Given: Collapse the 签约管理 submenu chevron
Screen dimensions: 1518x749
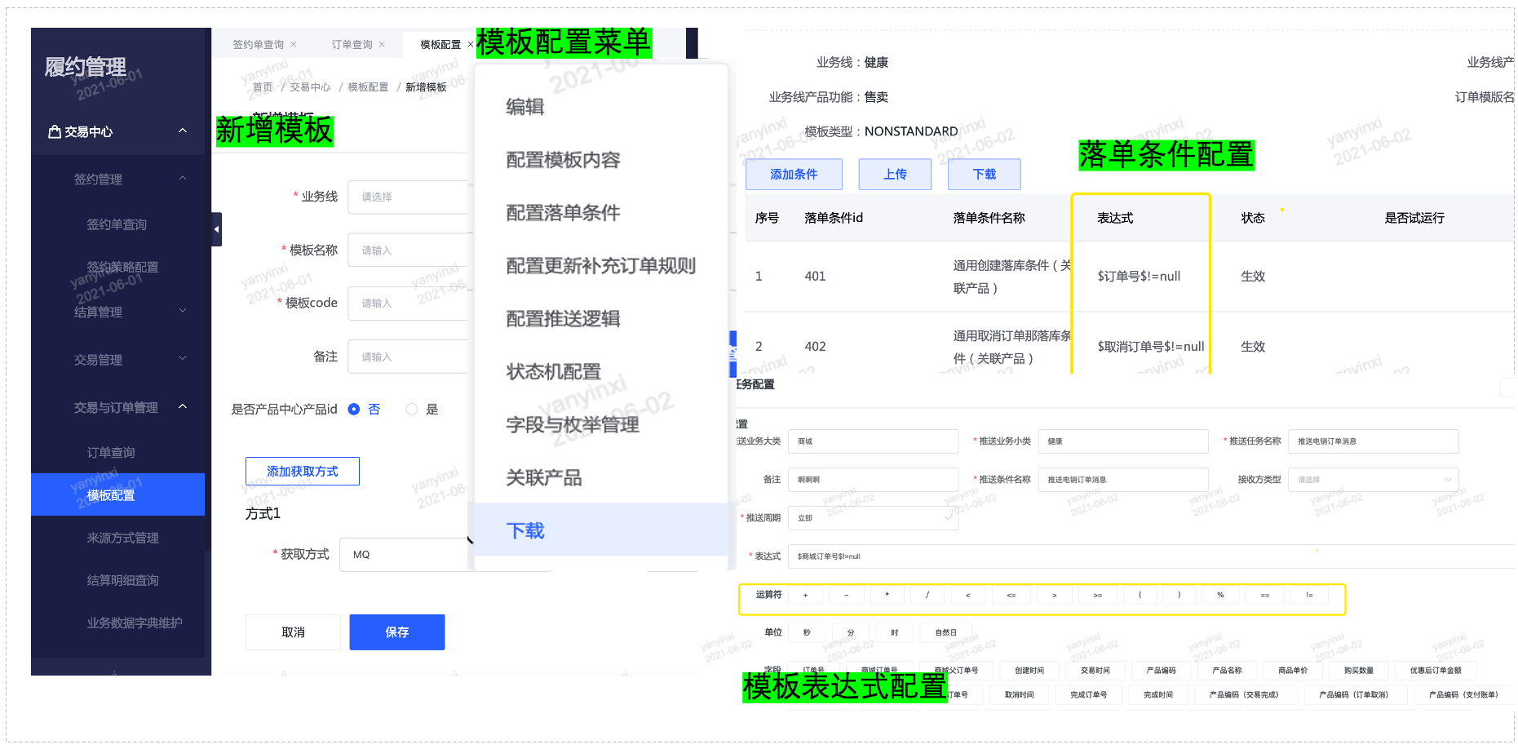Looking at the screenshot, I should tap(183, 178).
